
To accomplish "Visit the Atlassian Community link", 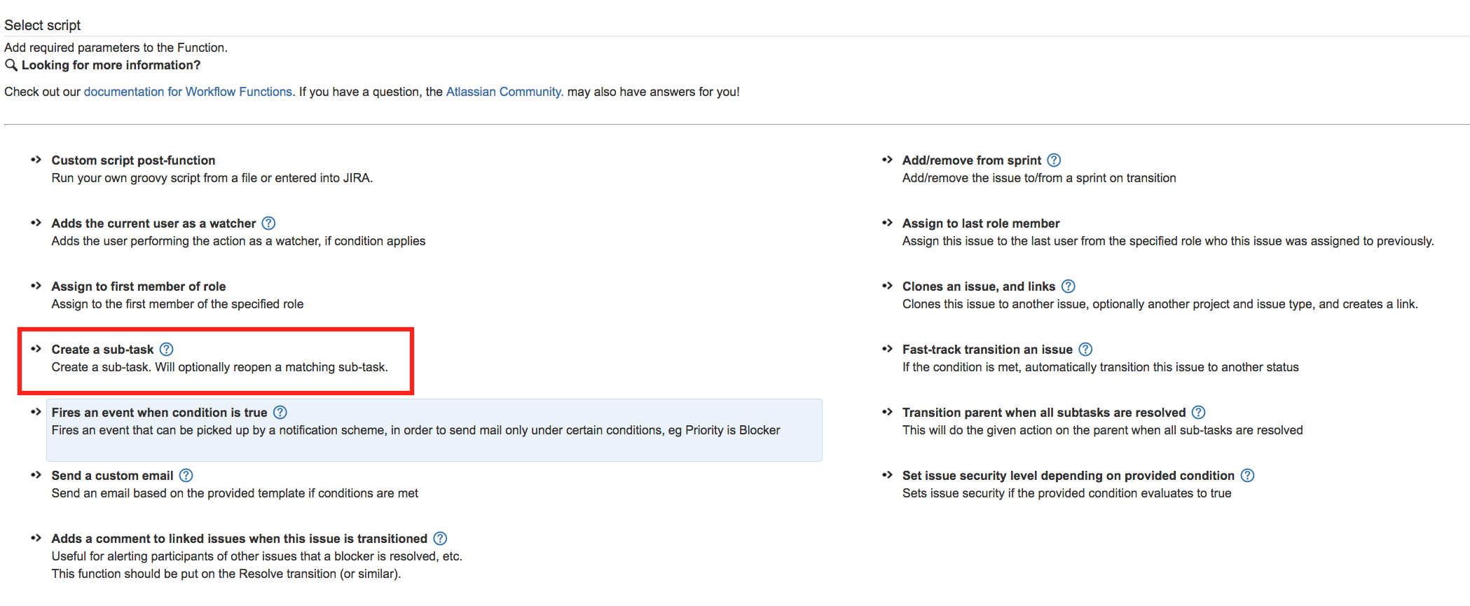I will (x=504, y=92).
